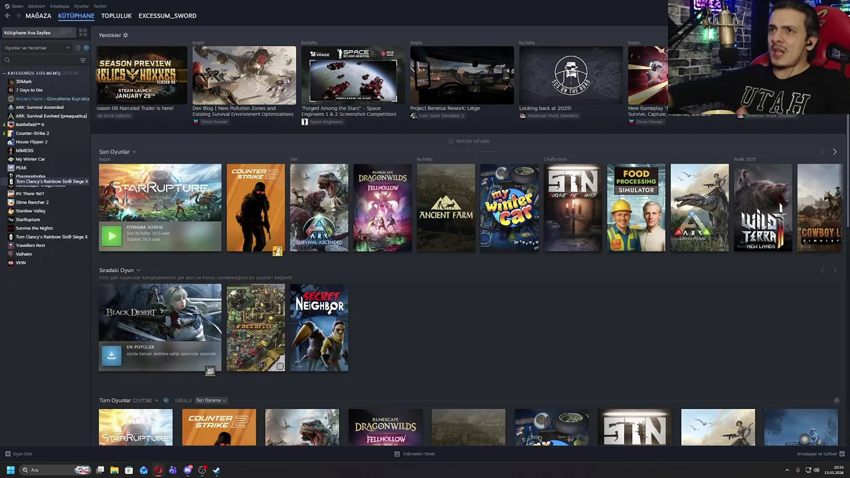The width and height of the screenshot is (850, 478).
Task: Select Battlefield 6 icon in sidebar
Action: [11, 125]
